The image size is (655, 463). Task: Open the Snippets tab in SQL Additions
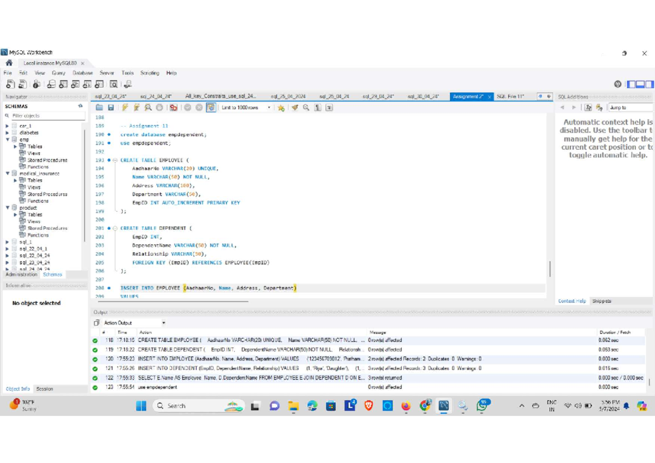[x=602, y=301]
